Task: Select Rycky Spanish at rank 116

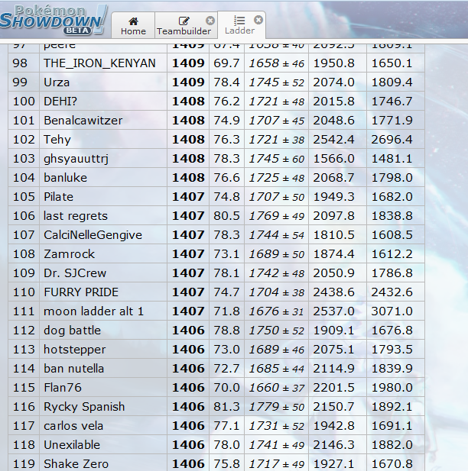Action: tap(84, 407)
